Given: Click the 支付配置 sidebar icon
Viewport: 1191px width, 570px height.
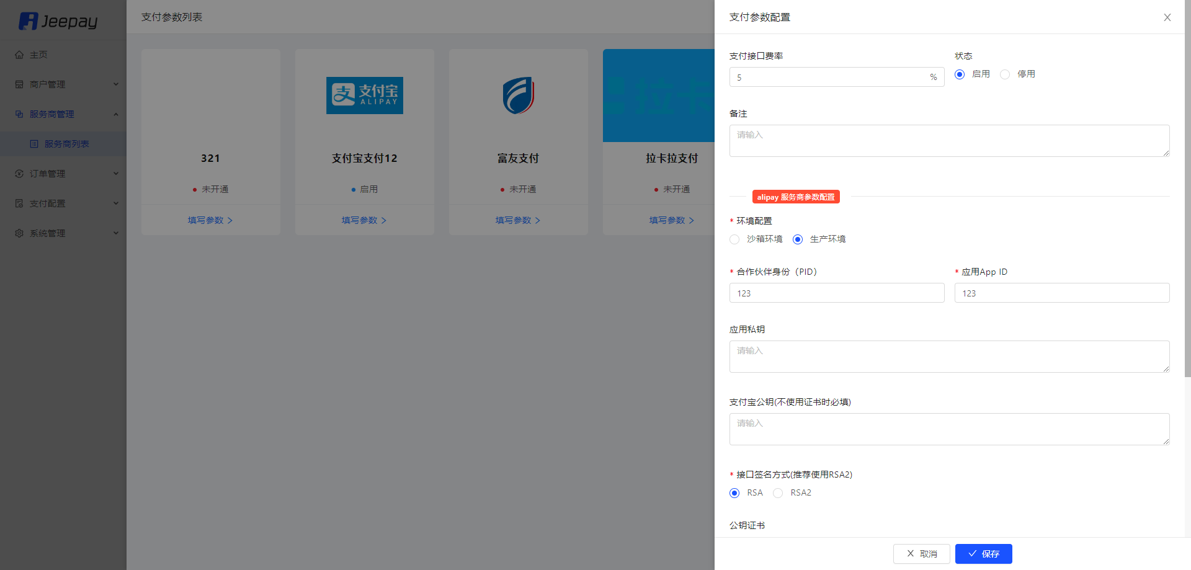Looking at the screenshot, I should point(19,203).
